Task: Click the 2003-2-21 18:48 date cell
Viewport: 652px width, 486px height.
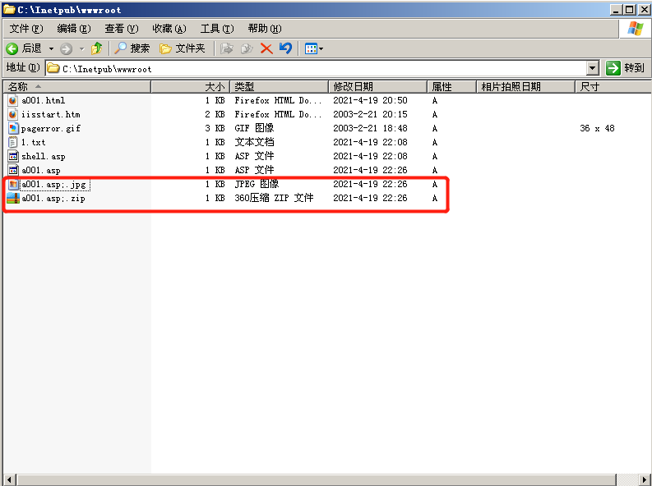Action: [x=370, y=128]
